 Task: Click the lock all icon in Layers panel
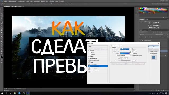151,37
